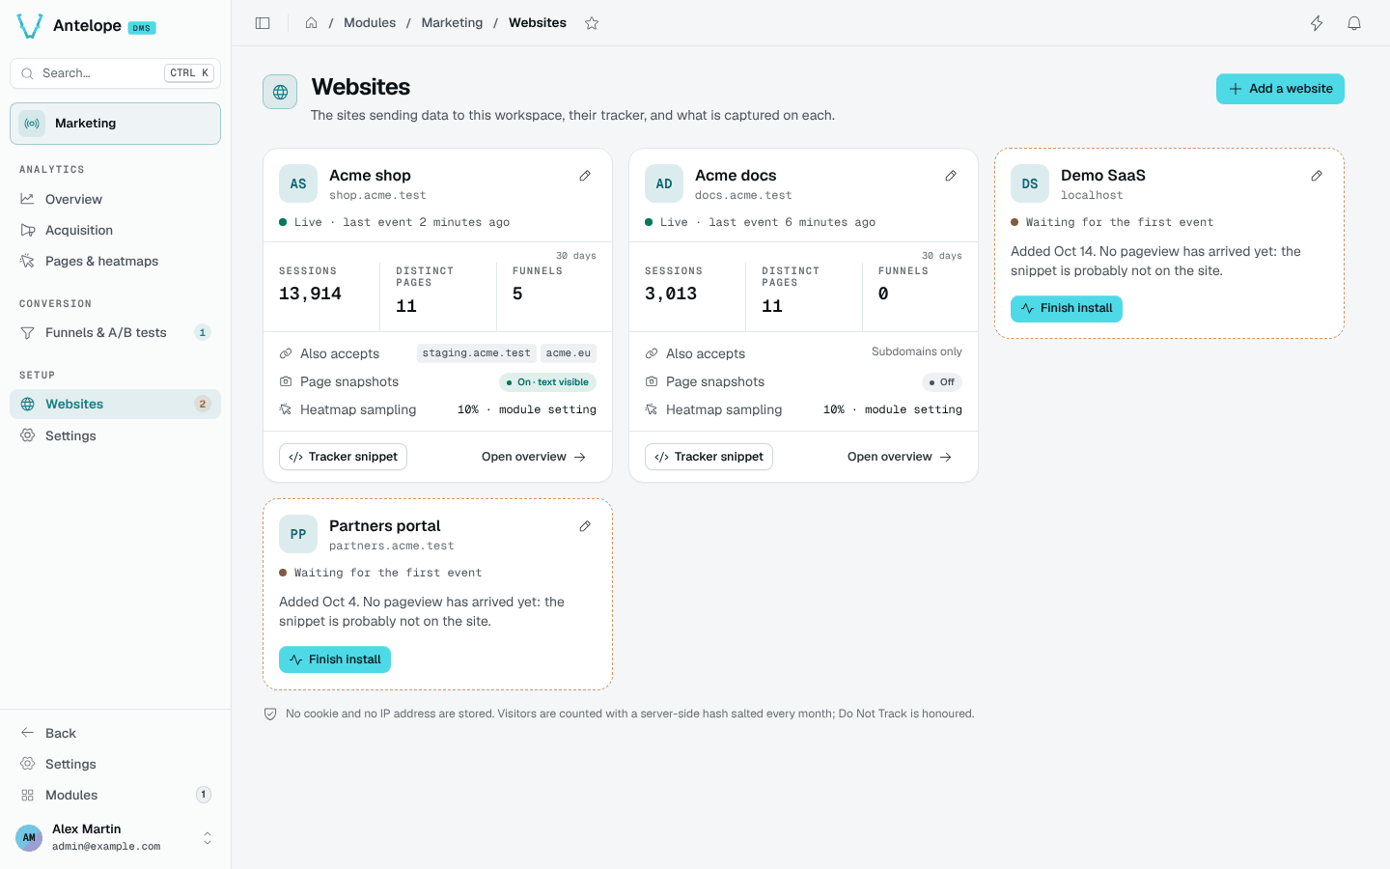Click the Marketing breadcrumb
The height and width of the screenshot is (869, 1390).
point(452,23)
